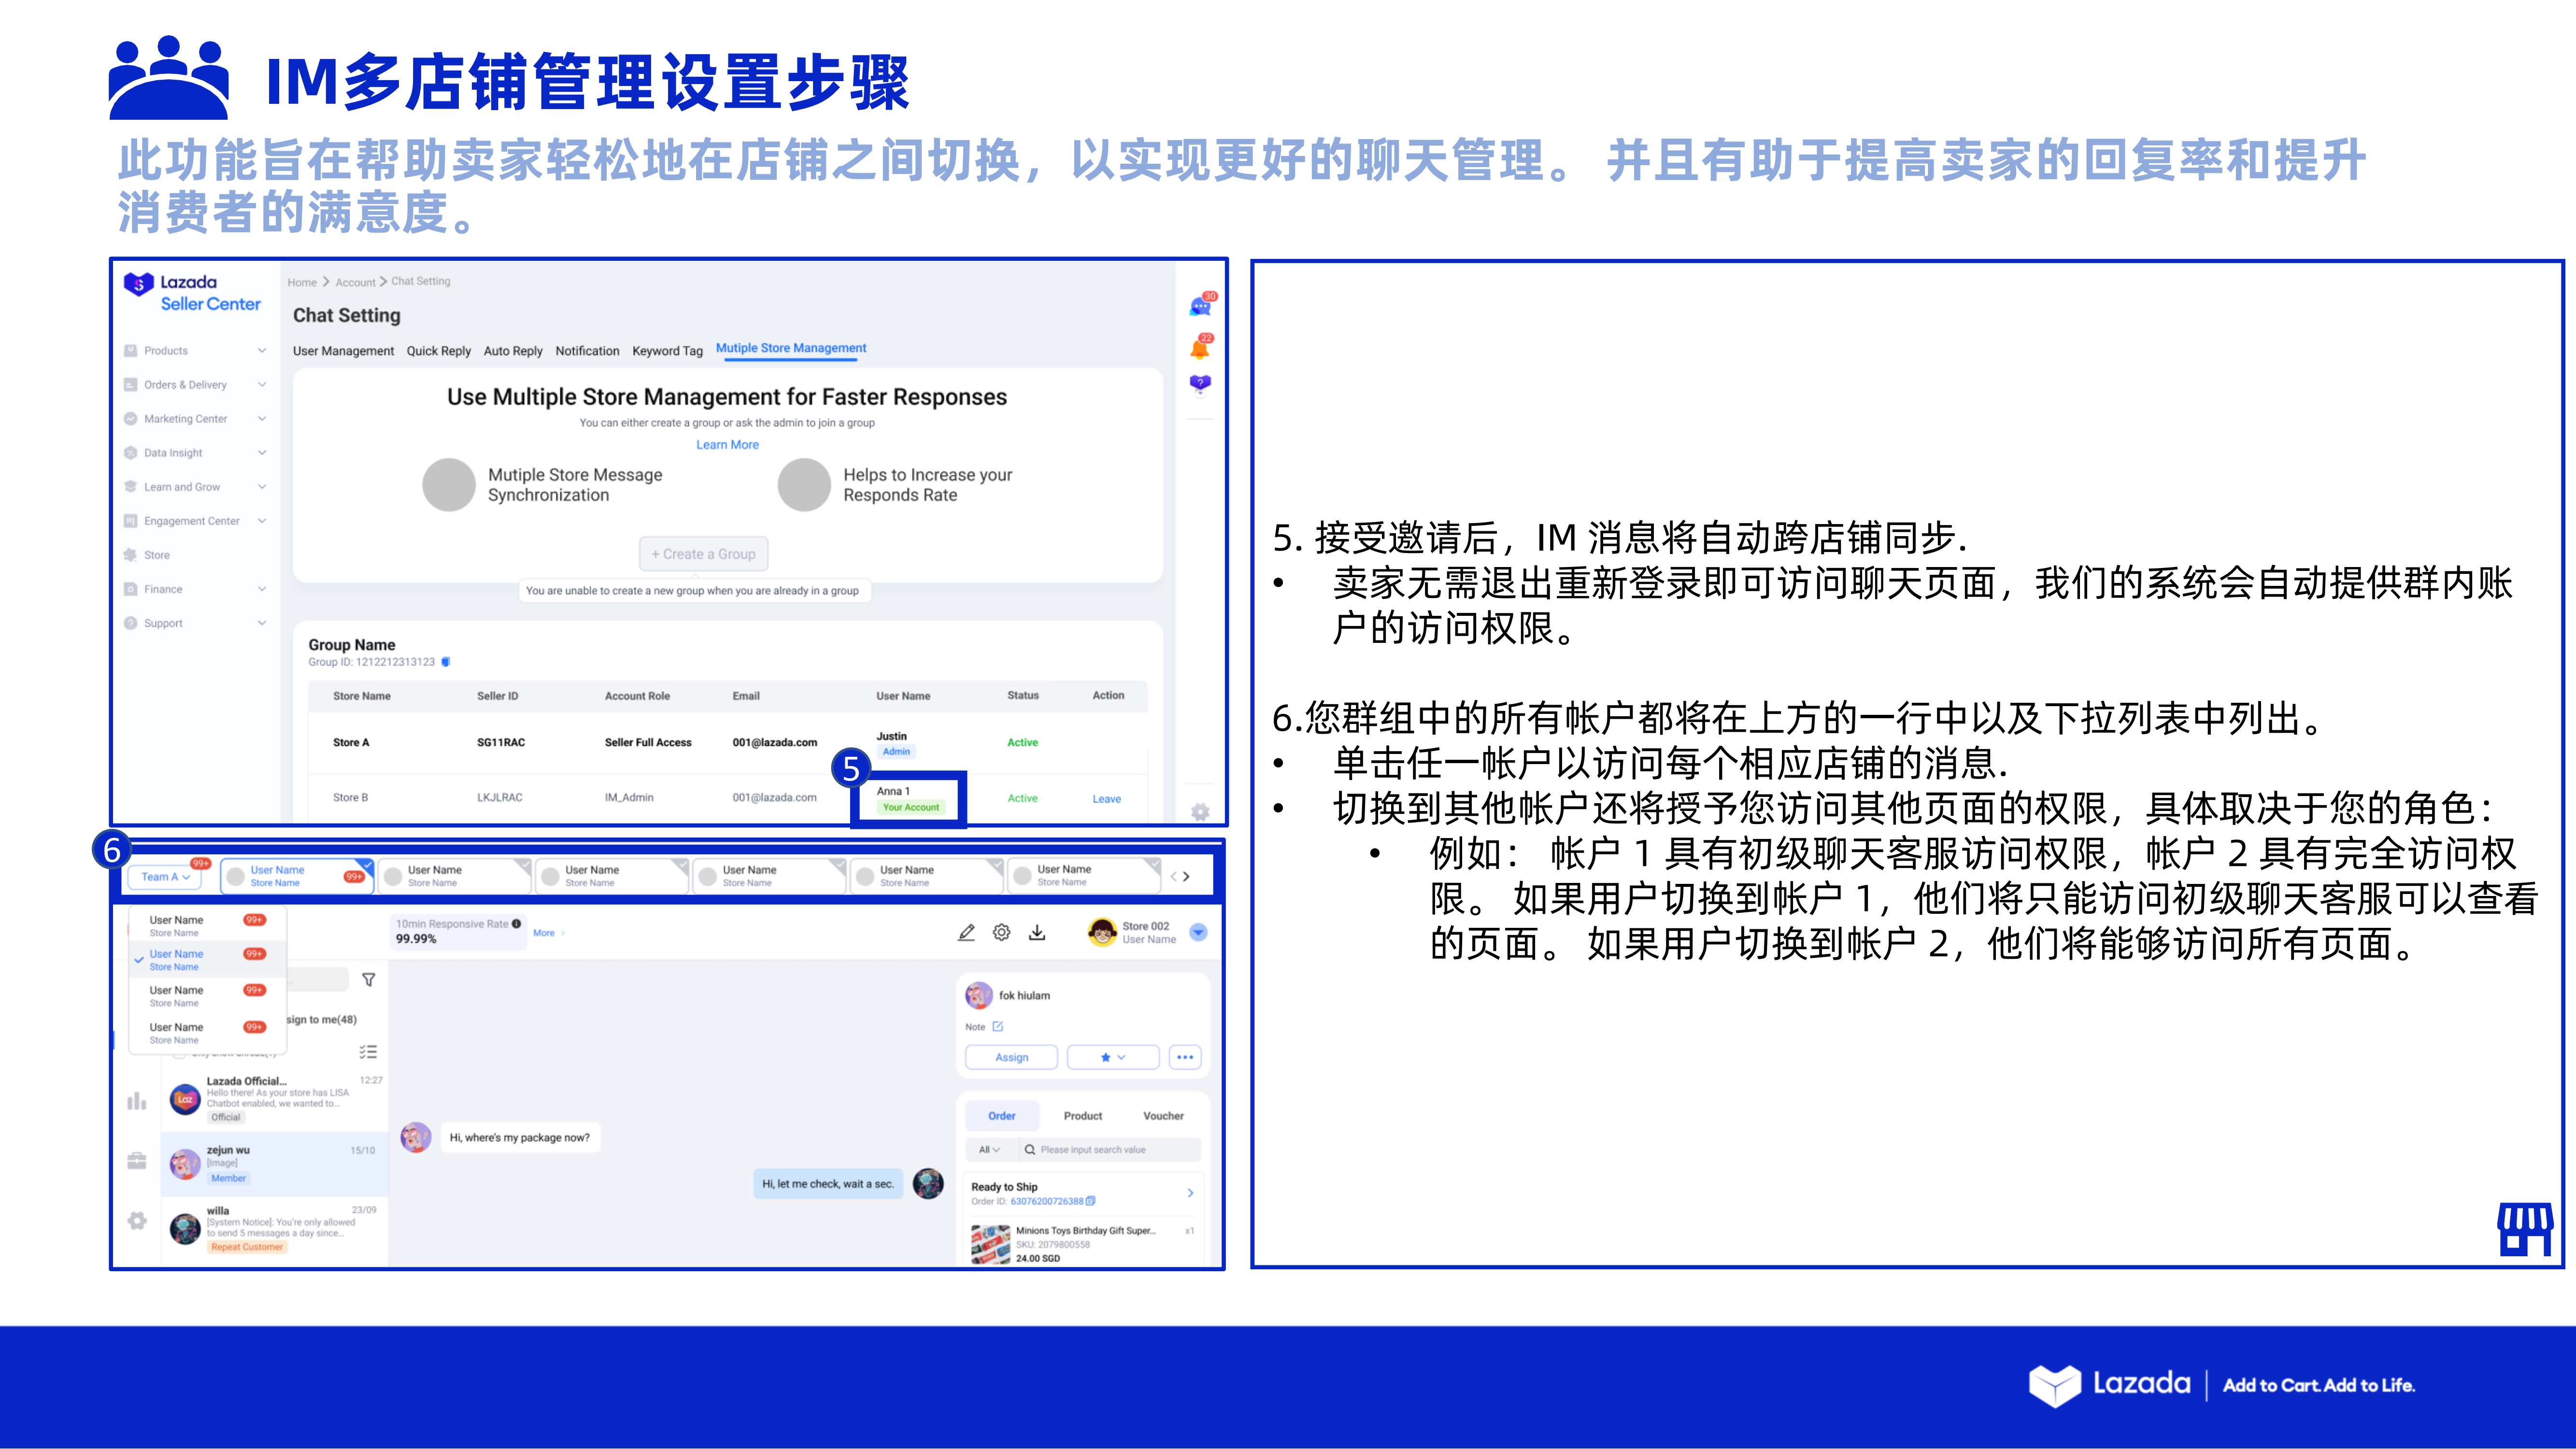2576x1449 pixels.
Task: Open chat settings gear in chat header
Action: coord(1002,932)
